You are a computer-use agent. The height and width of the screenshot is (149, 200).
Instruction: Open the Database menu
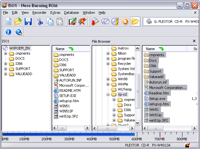pos(71,13)
